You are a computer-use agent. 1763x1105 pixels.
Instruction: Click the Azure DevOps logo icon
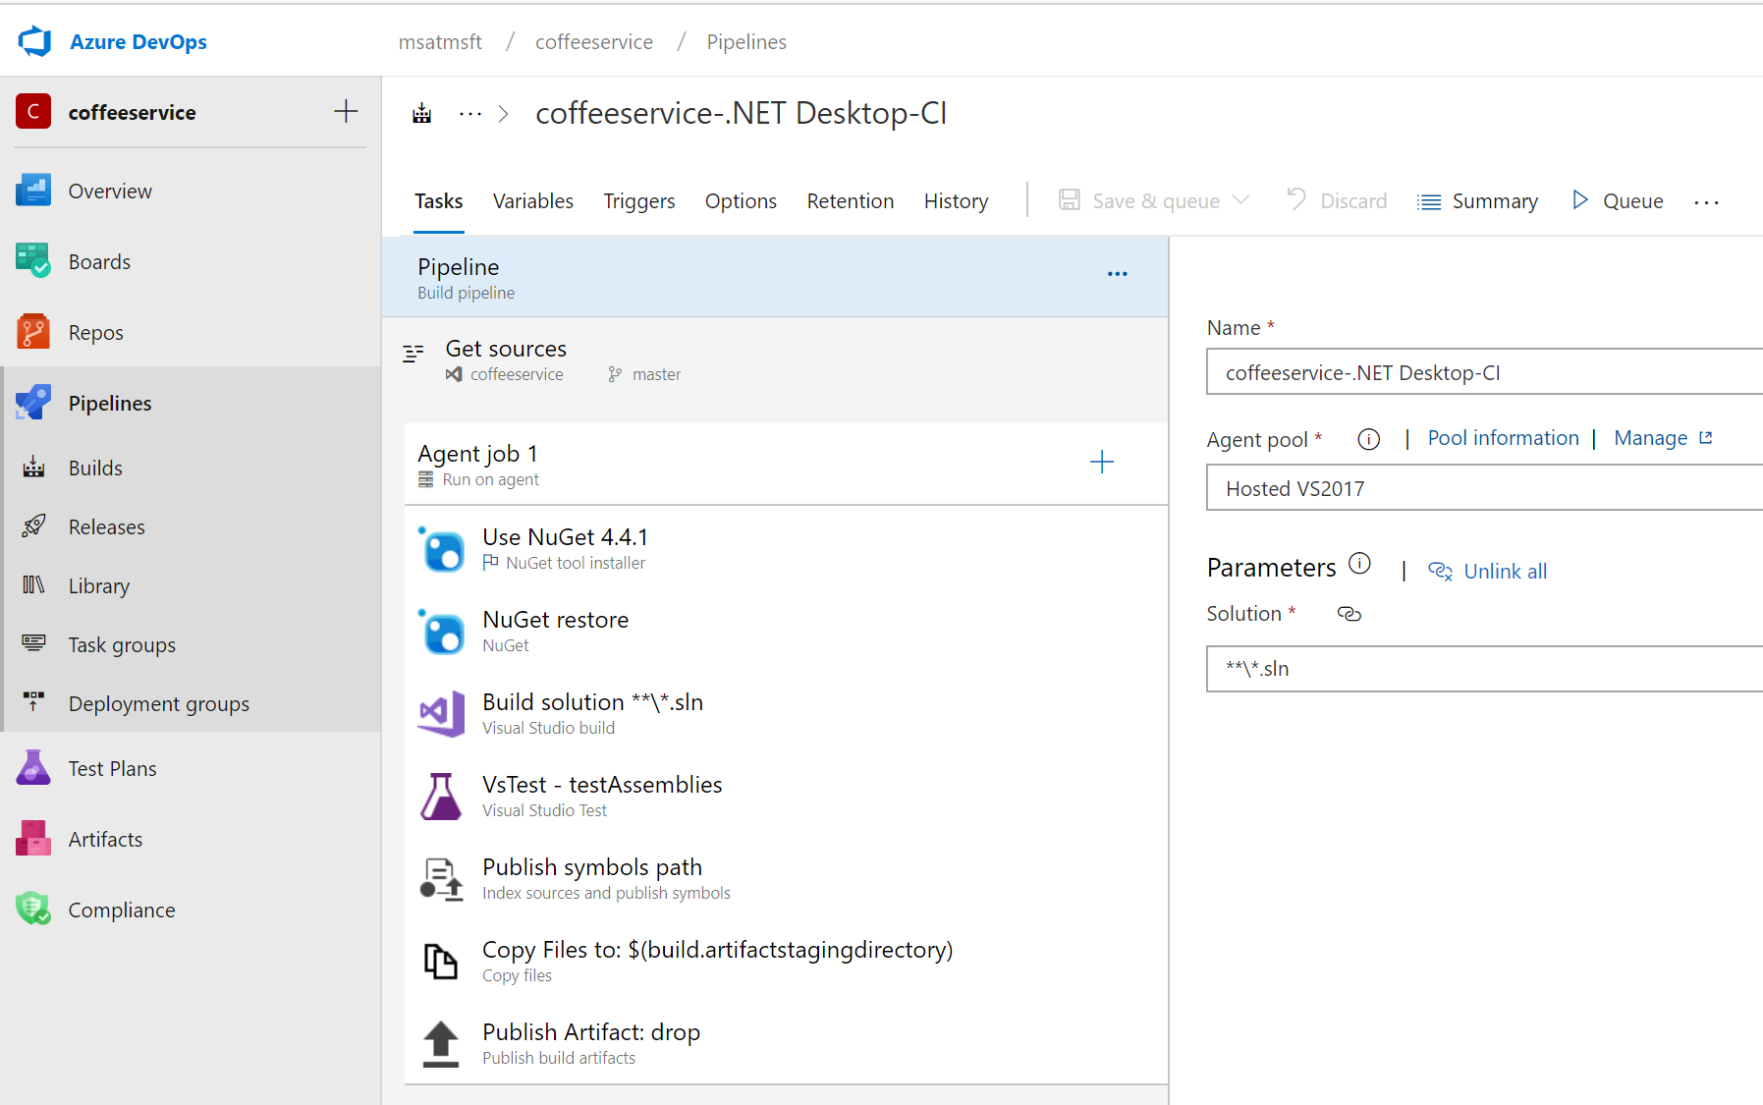click(35, 41)
